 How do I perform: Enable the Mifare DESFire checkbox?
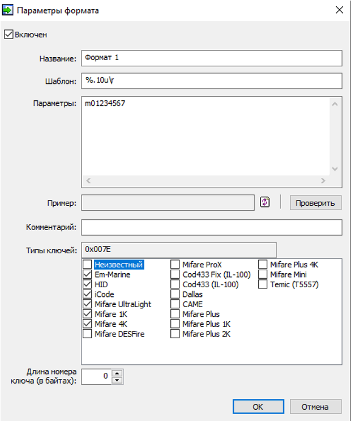pos(87,334)
